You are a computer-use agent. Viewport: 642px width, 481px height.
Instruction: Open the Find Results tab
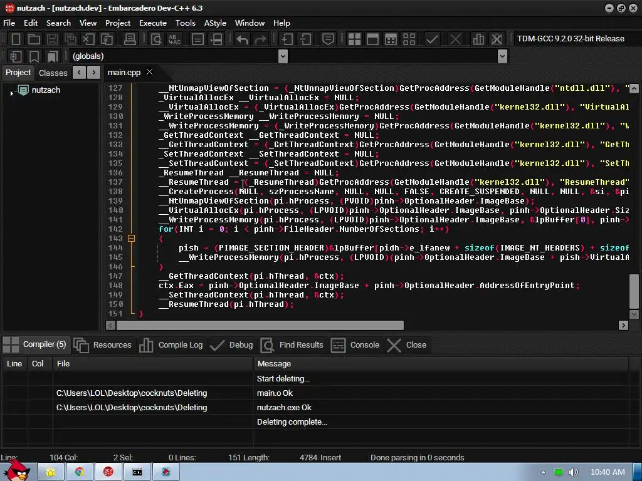pyautogui.click(x=292, y=345)
